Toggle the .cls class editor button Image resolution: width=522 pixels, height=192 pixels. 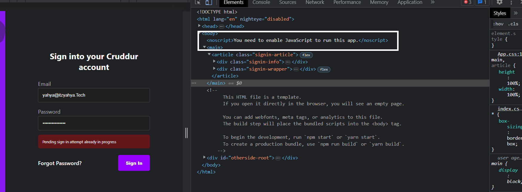click(x=513, y=24)
